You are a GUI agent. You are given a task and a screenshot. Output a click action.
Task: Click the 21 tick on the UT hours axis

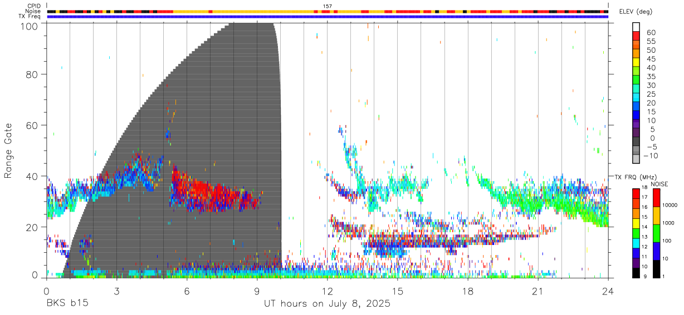coord(538,291)
